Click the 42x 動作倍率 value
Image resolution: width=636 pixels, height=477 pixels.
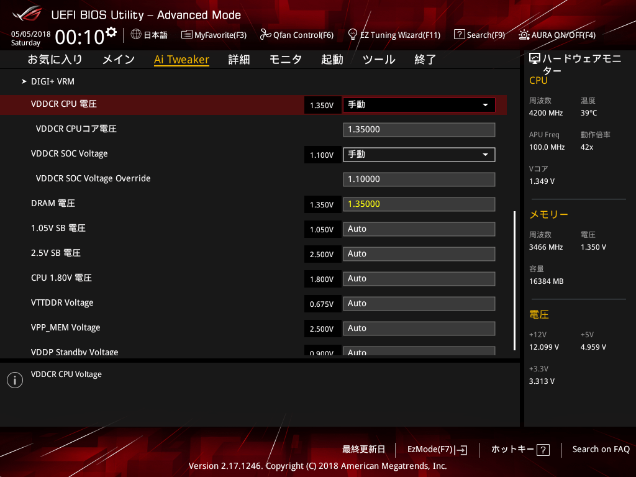point(586,147)
